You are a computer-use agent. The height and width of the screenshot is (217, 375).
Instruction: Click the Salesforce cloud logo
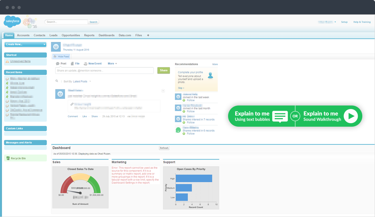[12, 21]
